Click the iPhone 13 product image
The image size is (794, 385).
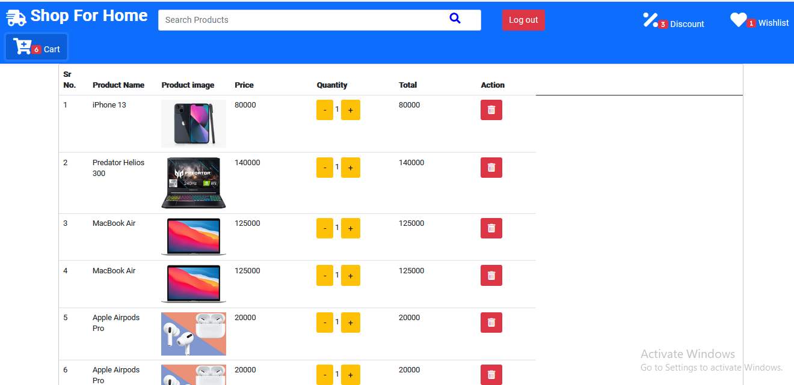coord(193,123)
